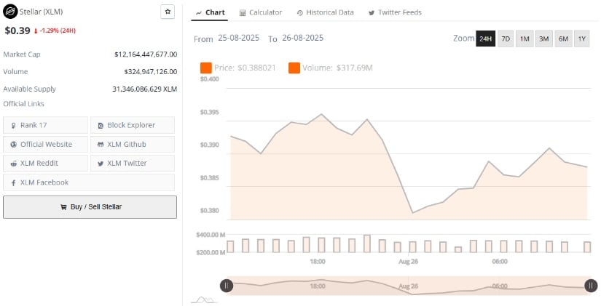Click the line chart icon beside Chart
Viewport: 601px width, 306px height.
(199, 13)
